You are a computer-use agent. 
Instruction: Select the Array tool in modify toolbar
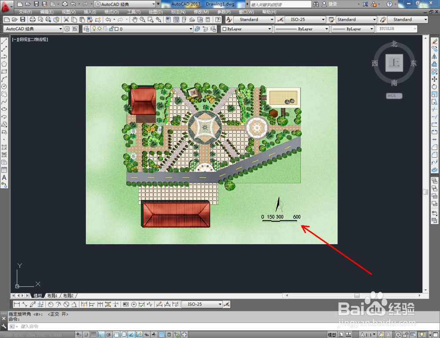pos(434,72)
